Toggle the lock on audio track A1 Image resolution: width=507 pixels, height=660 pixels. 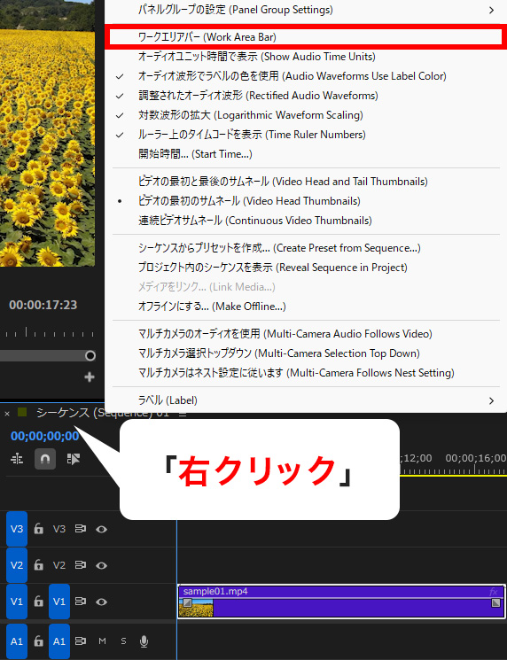[x=38, y=641]
